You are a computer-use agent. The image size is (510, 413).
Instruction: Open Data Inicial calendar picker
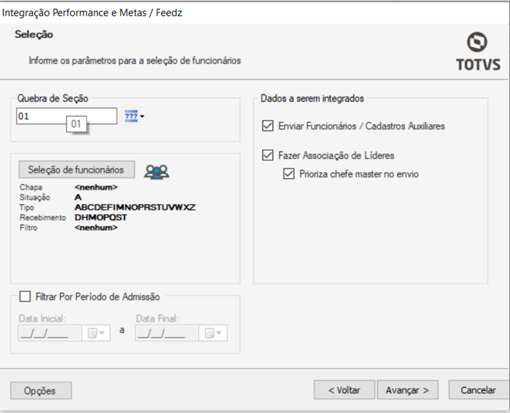pos(96,333)
